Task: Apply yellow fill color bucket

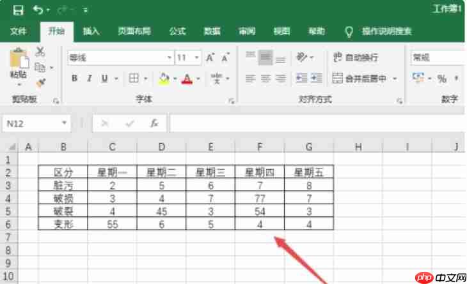Action: coord(164,78)
